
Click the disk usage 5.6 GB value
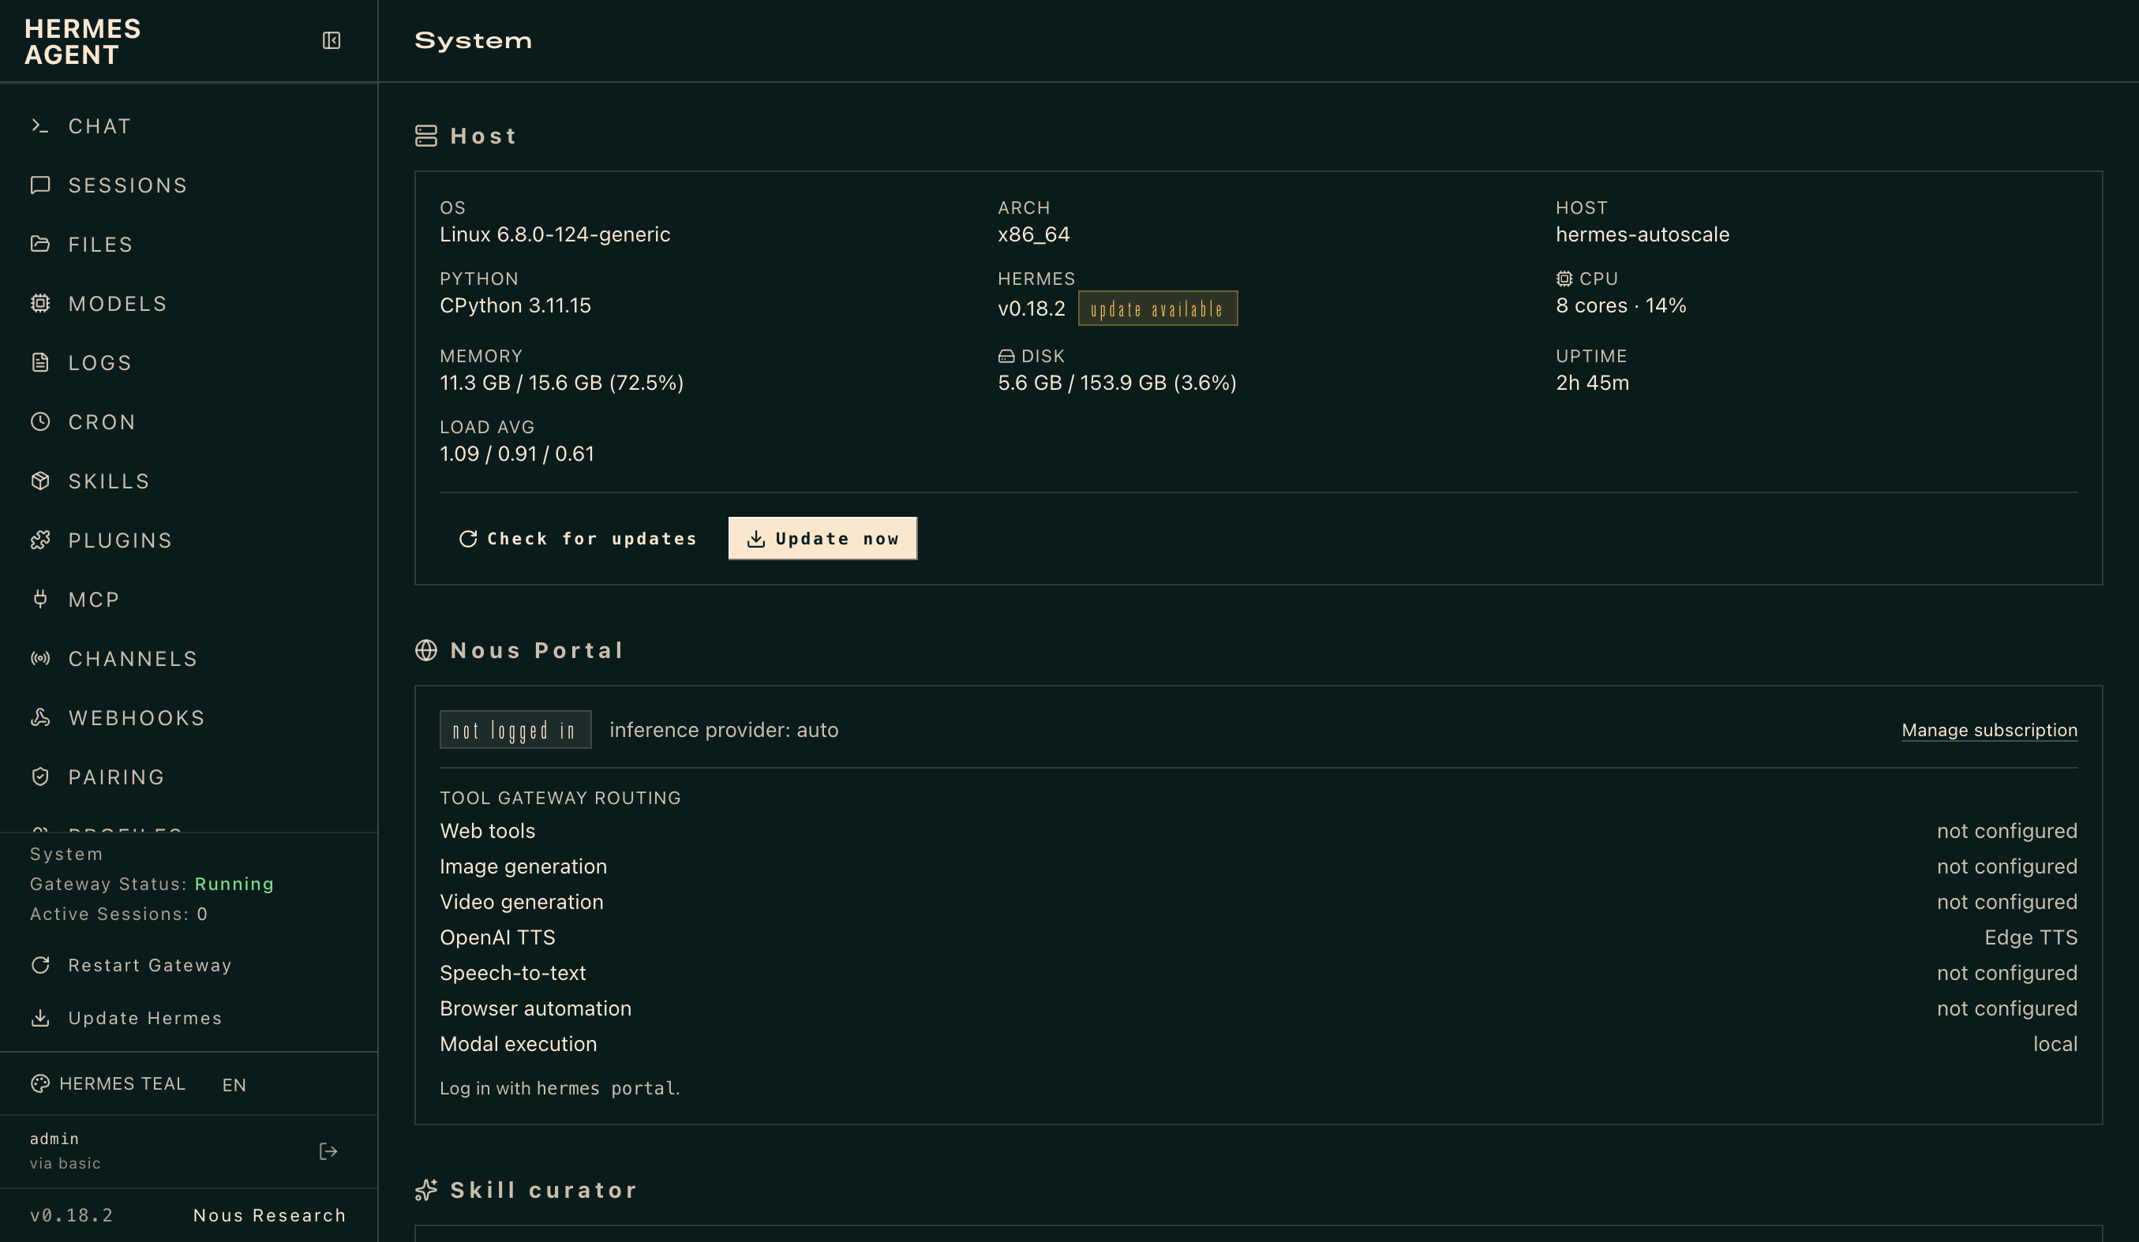(1117, 383)
